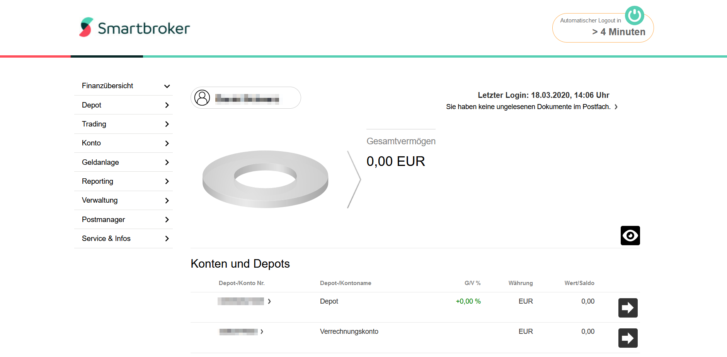This screenshot has height=357, width=727.
Task: Click chevron beside the blurred Verrechnungskonto number
Action: tap(262, 331)
